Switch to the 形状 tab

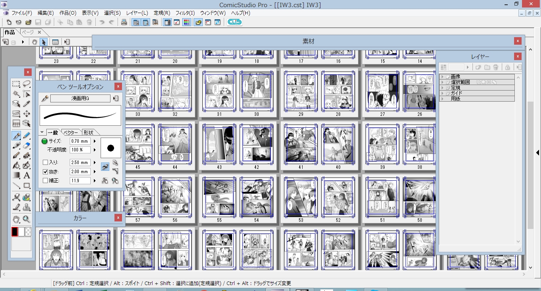(88, 132)
